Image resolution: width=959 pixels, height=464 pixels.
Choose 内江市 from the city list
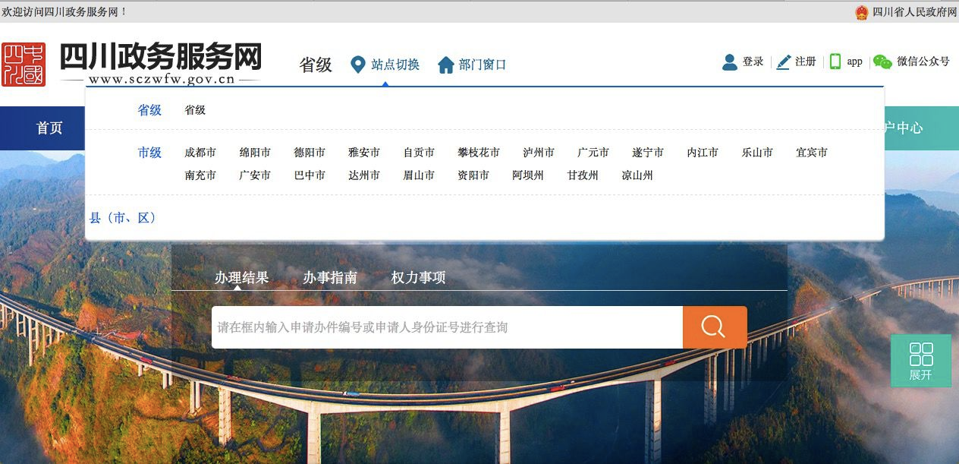pyautogui.click(x=703, y=153)
